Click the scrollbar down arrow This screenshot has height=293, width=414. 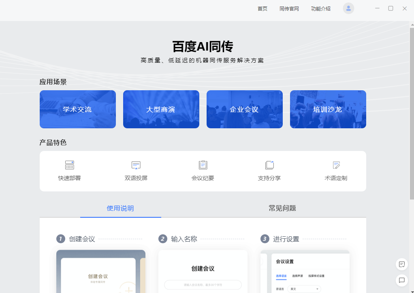[x=412, y=291]
